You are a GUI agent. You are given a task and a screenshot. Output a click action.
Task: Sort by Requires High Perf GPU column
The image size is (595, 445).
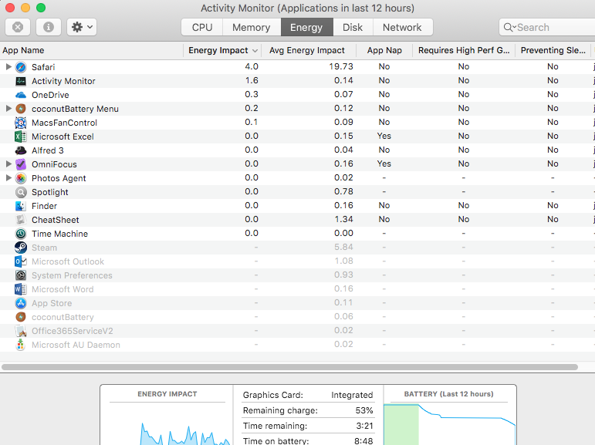[464, 50]
